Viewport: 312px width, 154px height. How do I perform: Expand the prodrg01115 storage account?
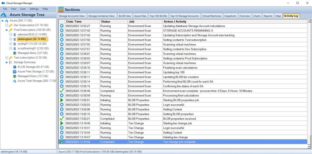coord(11,44)
